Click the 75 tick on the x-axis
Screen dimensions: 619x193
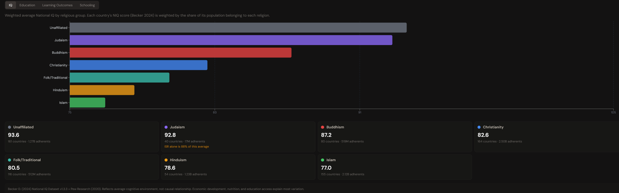[x=70, y=112]
